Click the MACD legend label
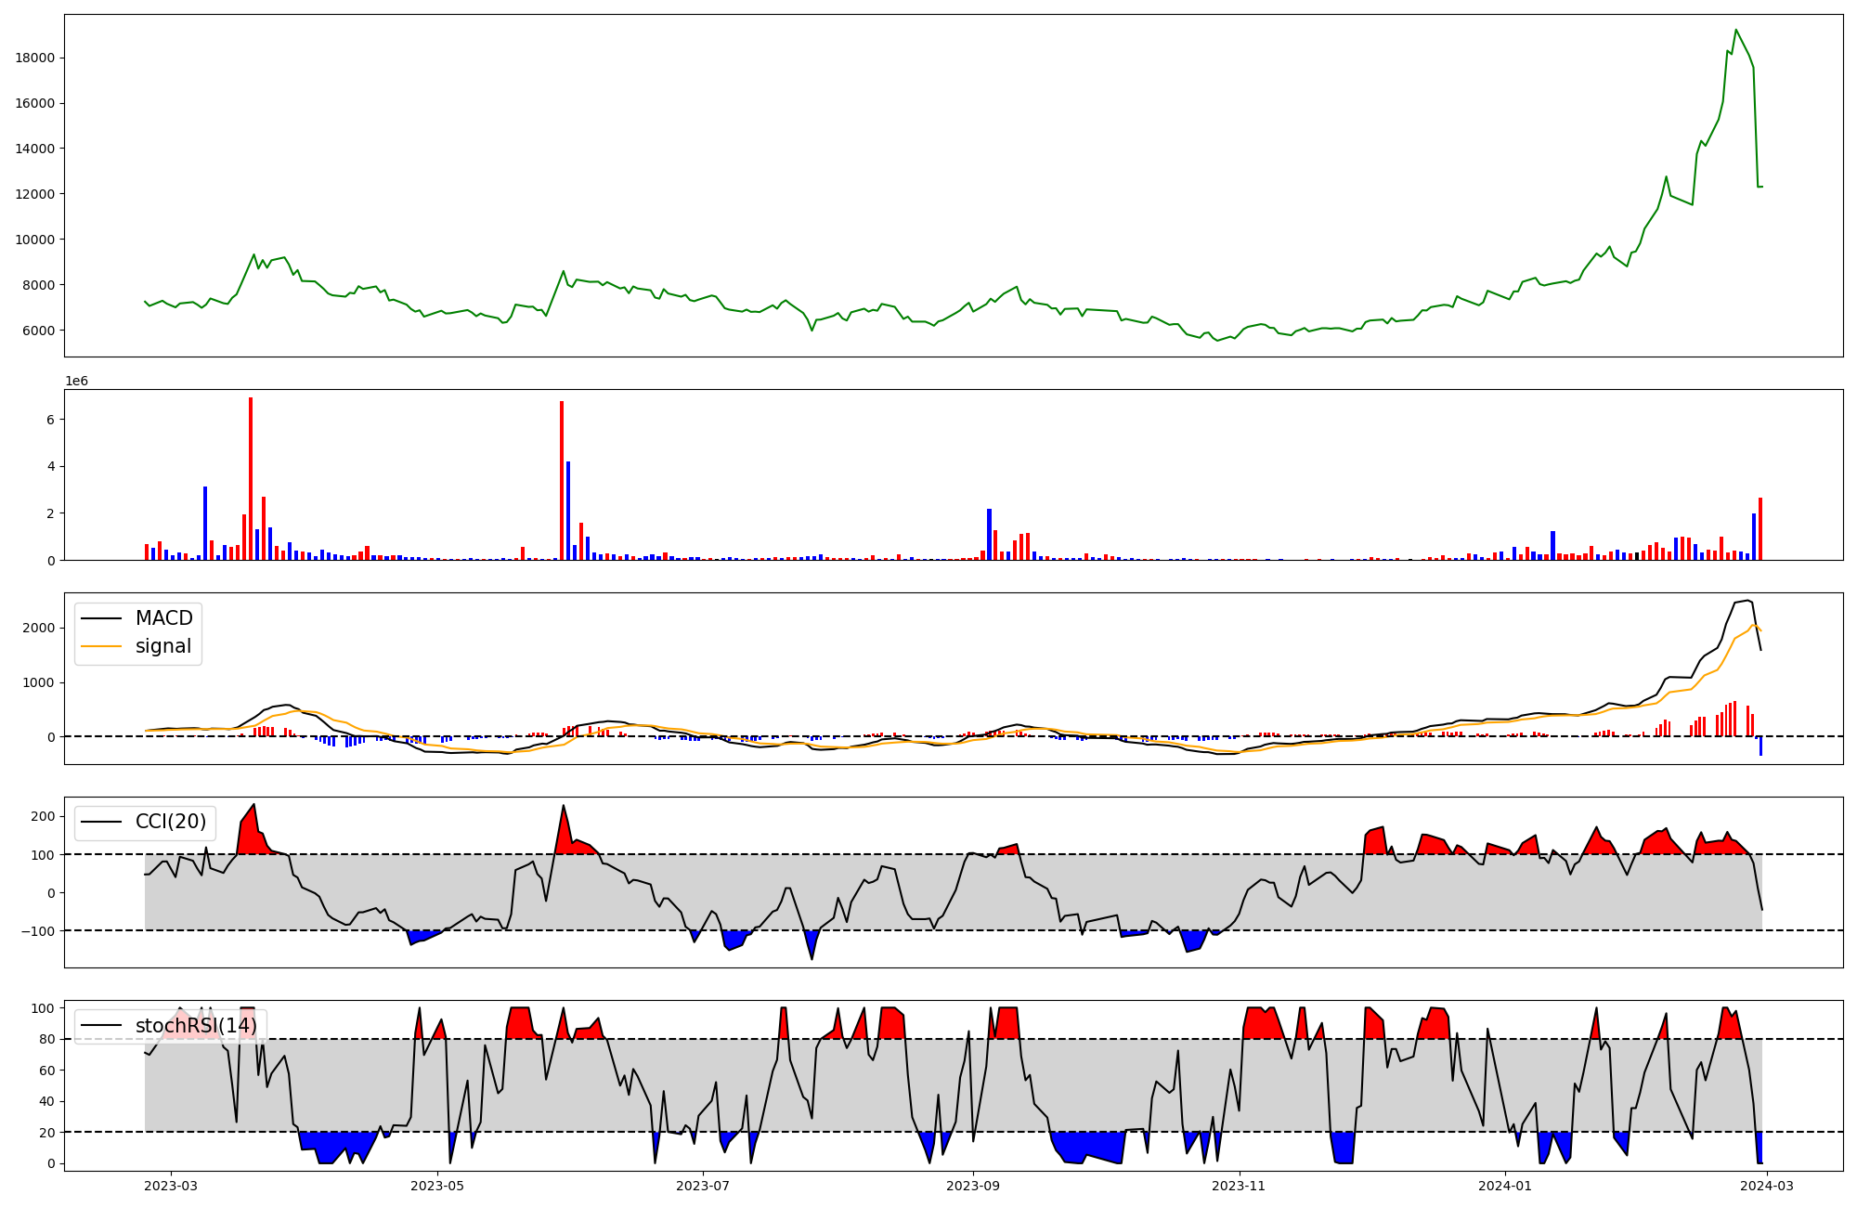 163,618
